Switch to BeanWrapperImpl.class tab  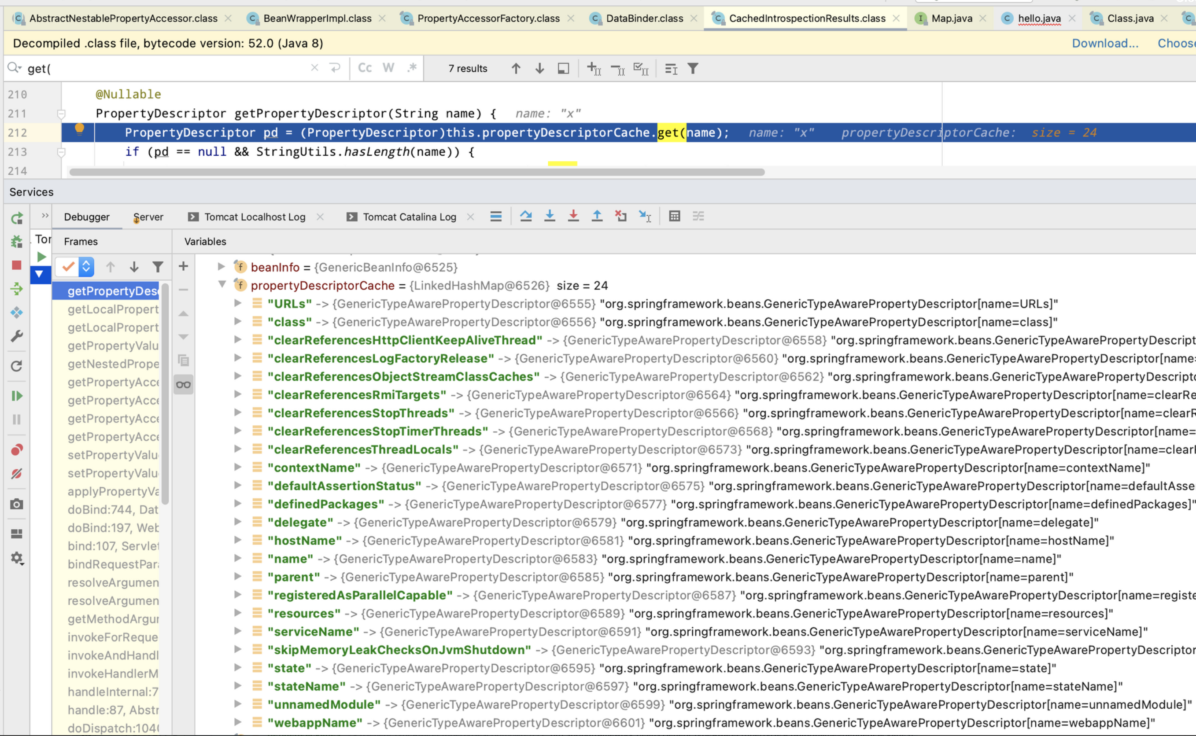click(317, 18)
